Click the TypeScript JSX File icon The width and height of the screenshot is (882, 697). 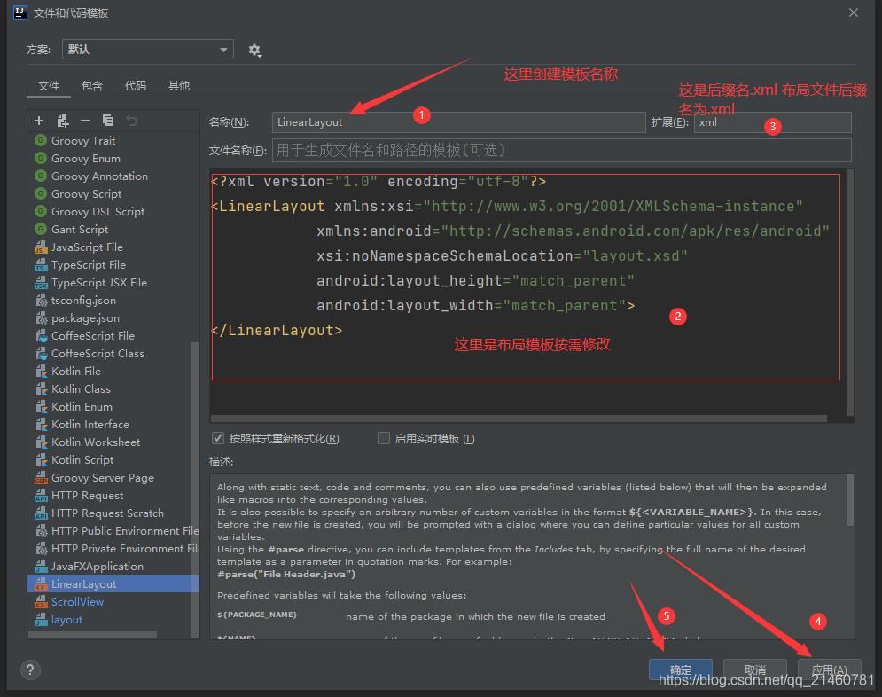pyautogui.click(x=41, y=282)
